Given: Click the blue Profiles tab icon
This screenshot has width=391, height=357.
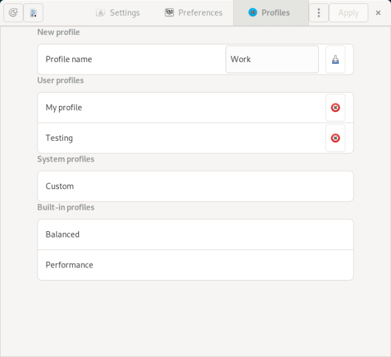Looking at the screenshot, I should pyautogui.click(x=253, y=13).
